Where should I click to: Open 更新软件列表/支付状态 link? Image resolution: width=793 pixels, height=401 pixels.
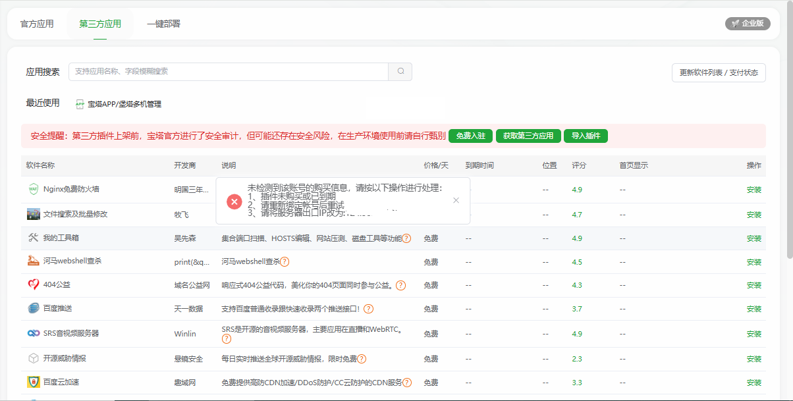(x=718, y=72)
